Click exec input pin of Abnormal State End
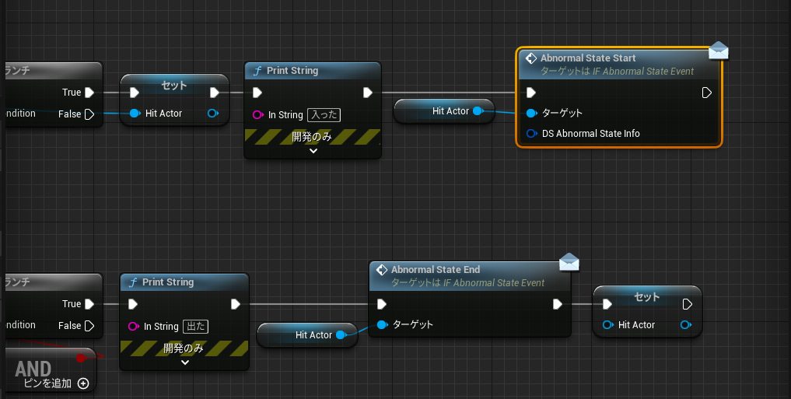Screen dimensions: 791x399 382,304
